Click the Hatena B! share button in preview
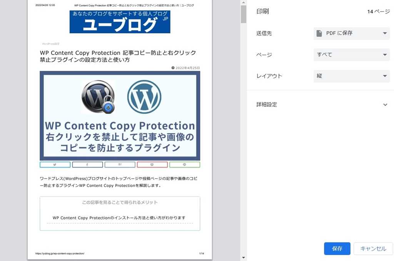Image resolution: width=394 pixels, height=261 pixels. tap(120, 165)
